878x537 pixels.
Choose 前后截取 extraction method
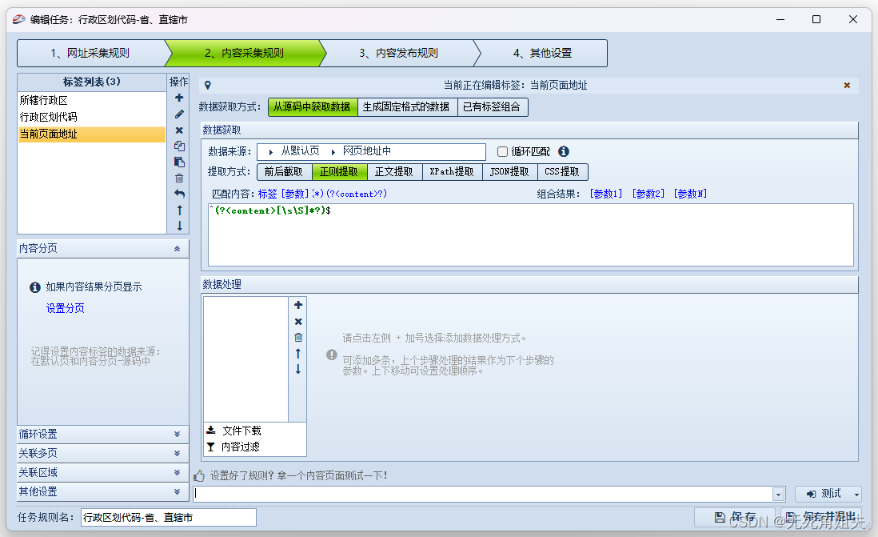pyautogui.click(x=285, y=171)
